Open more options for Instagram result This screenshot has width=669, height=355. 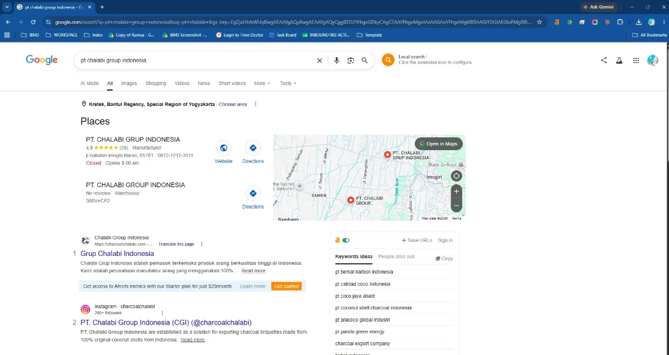(x=162, y=313)
